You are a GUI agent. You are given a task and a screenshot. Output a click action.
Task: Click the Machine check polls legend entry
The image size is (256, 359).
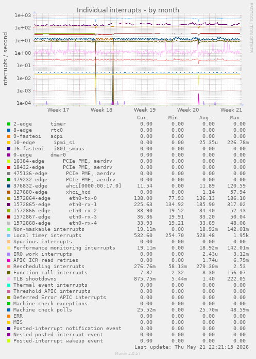[x=42, y=310]
